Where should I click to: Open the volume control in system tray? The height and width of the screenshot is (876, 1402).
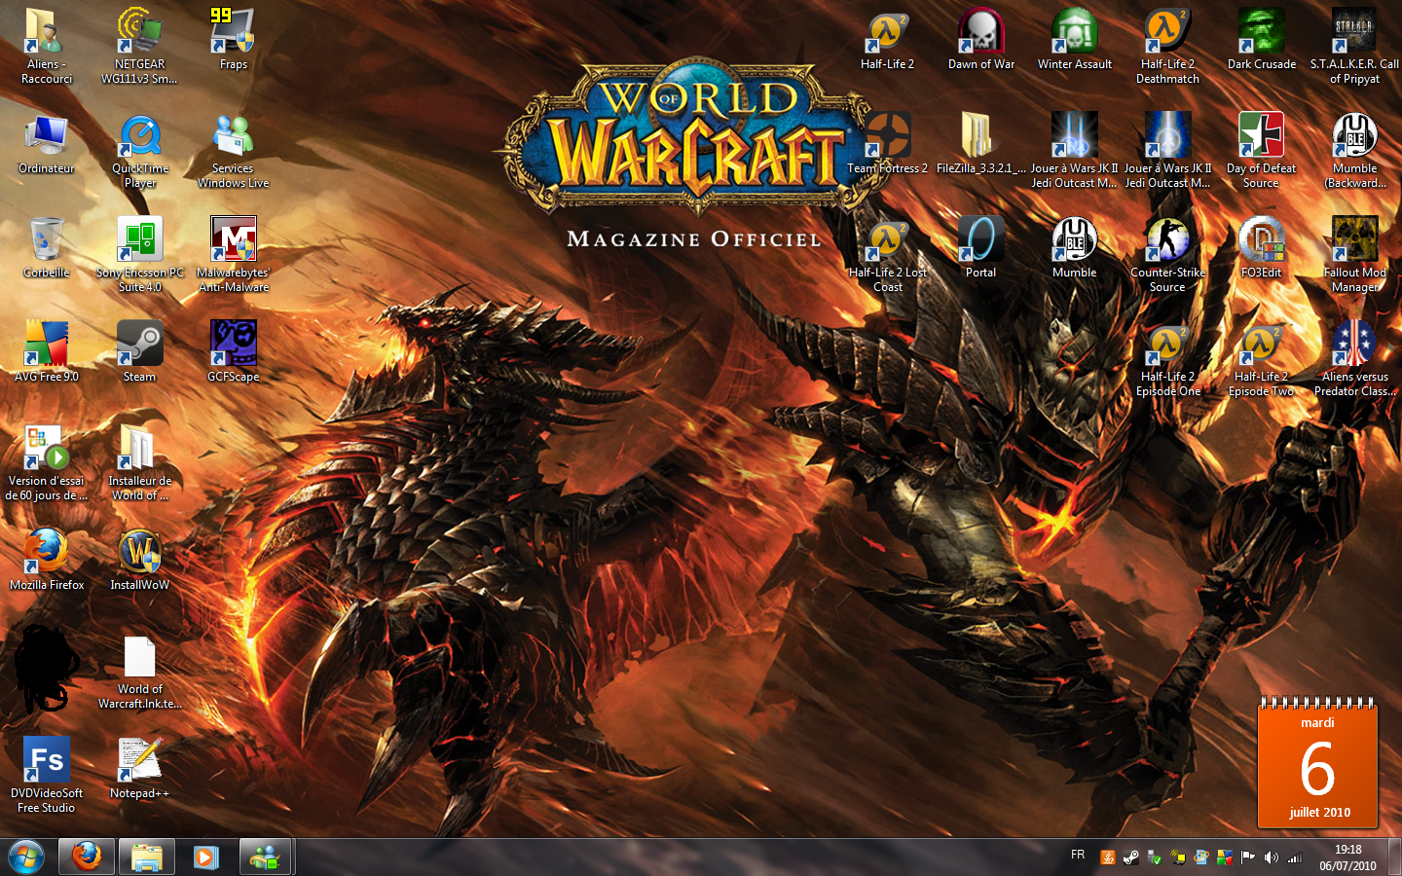point(1271,858)
